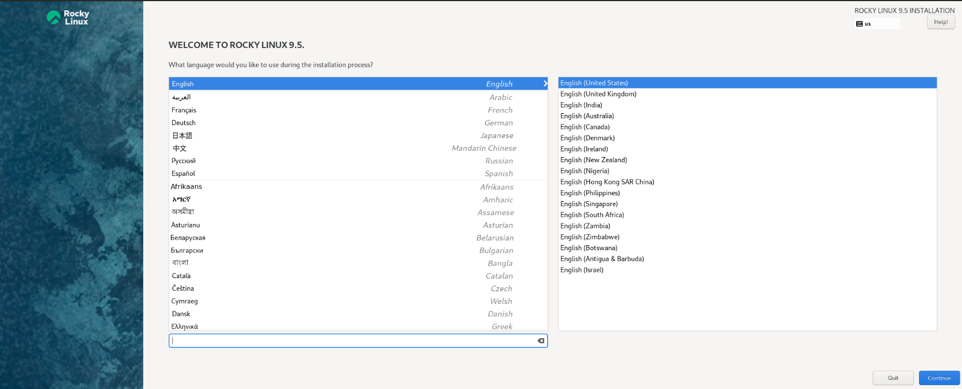Select Cymraeg (Welsh) language
Screen dimensions: 962x389
(358, 301)
